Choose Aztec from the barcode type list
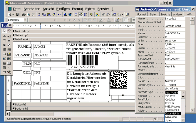196x123 pixels. tap(173, 120)
